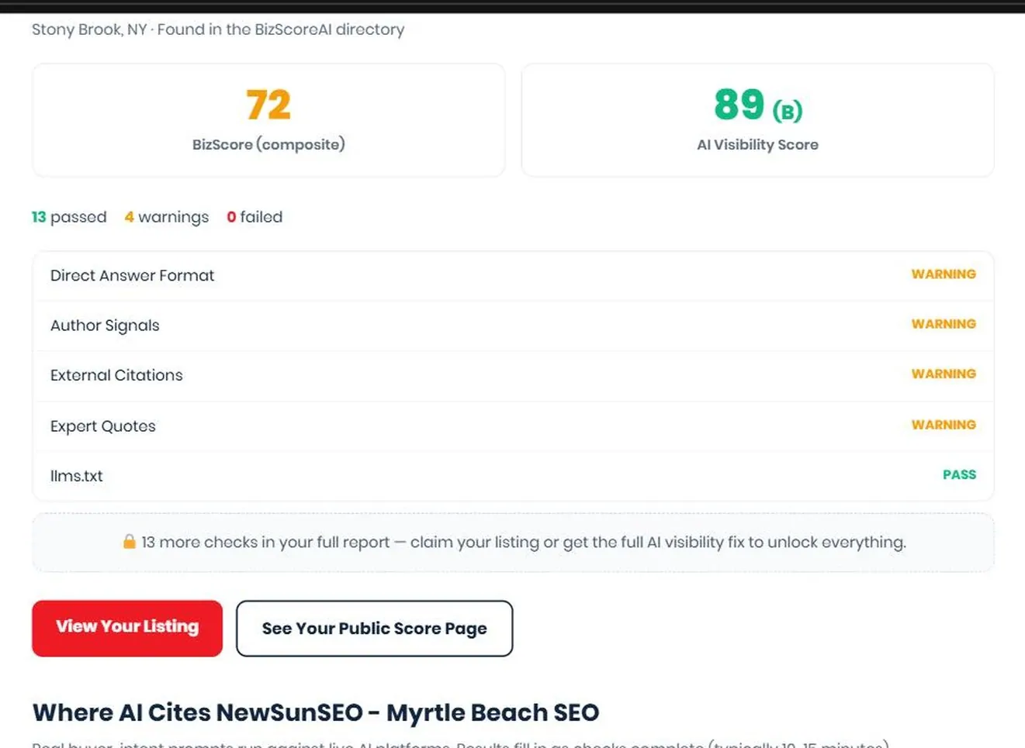
Task: Click the 4 warnings count
Action: coord(167,217)
